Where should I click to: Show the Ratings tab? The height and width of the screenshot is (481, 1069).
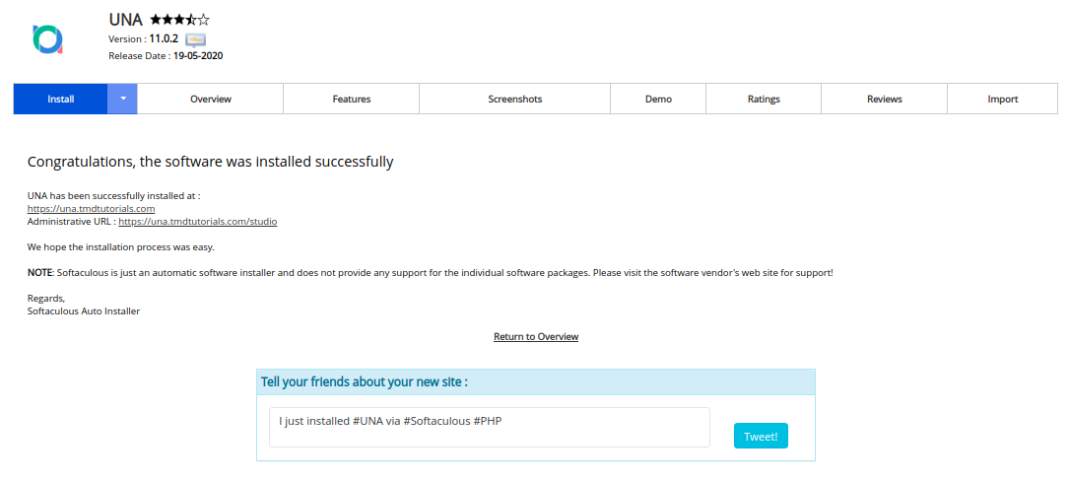[x=764, y=99]
